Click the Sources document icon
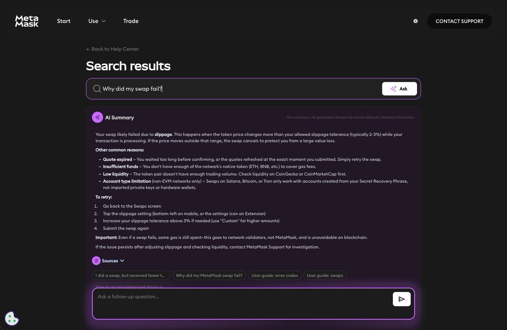 (96, 261)
